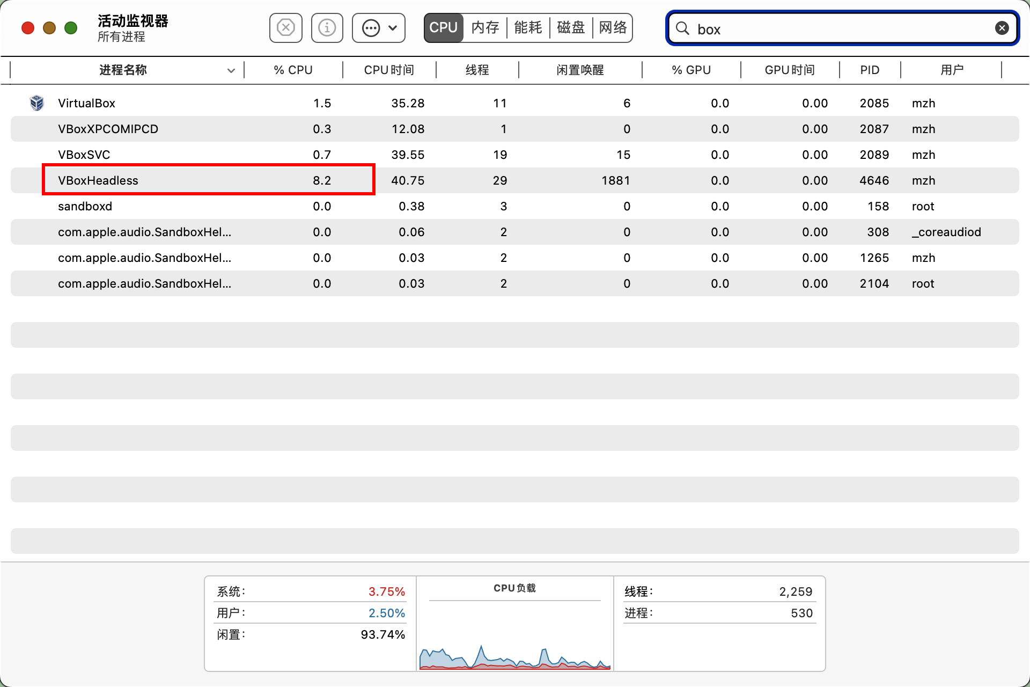Select the VBoxHeadless process row
The image size is (1030, 687).
515,180
